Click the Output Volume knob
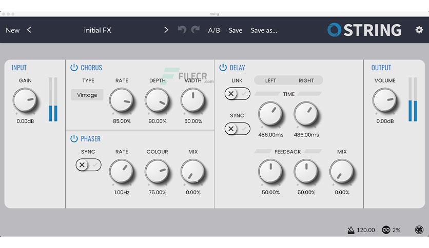The image size is (429, 248). pyautogui.click(x=385, y=100)
